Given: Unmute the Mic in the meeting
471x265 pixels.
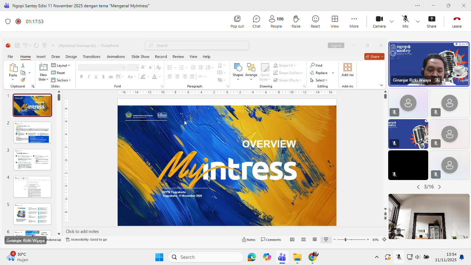Looking at the screenshot, I should coord(405,21).
